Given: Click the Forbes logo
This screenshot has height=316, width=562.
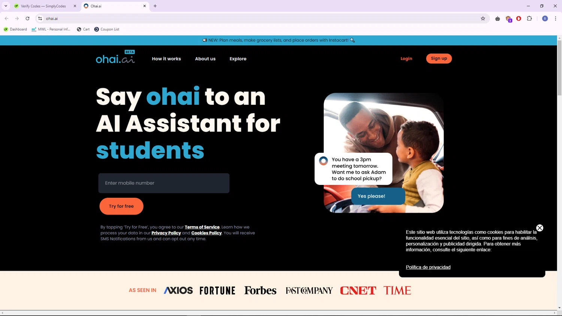Looking at the screenshot, I should point(260,291).
